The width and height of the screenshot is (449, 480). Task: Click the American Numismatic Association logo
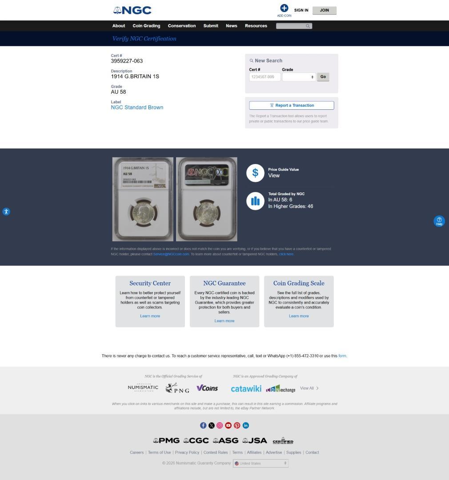pyautogui.click(x=143, y=388)
